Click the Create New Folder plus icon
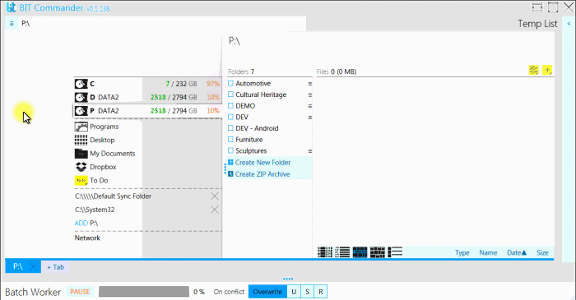The height and width of the screenshot is (300, 576). [230, 162]
